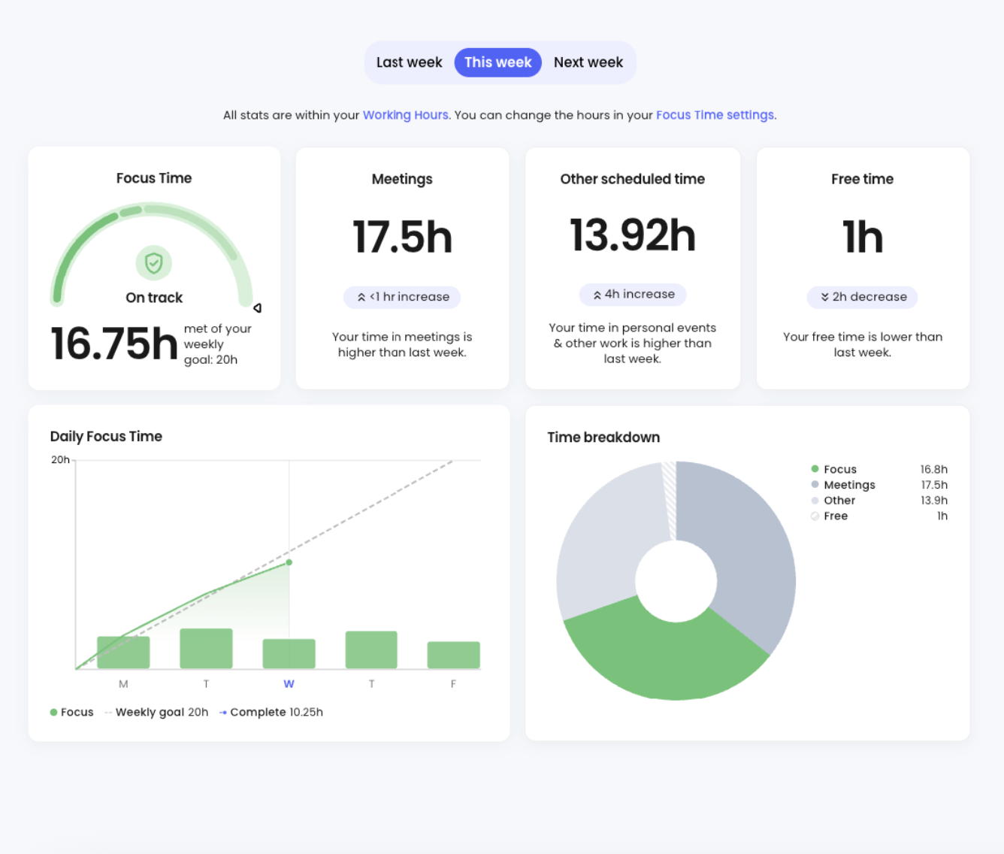Click the small triangle marker beside the gauge

click(258, 307)
